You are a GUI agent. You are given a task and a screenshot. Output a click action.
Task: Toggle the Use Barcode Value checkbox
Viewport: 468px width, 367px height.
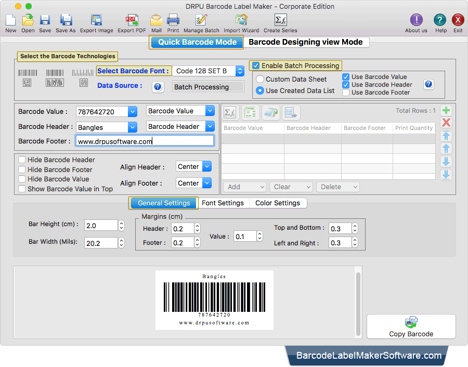coord(346,77)
